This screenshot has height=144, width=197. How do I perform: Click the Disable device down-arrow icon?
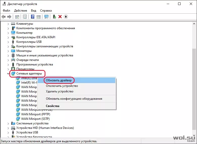(66, 17)
